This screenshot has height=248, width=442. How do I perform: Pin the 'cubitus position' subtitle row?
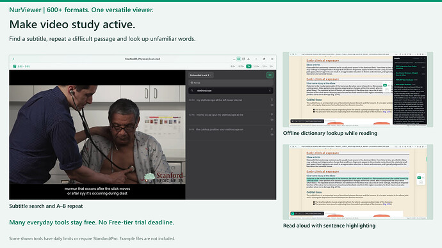coord(272,129)
